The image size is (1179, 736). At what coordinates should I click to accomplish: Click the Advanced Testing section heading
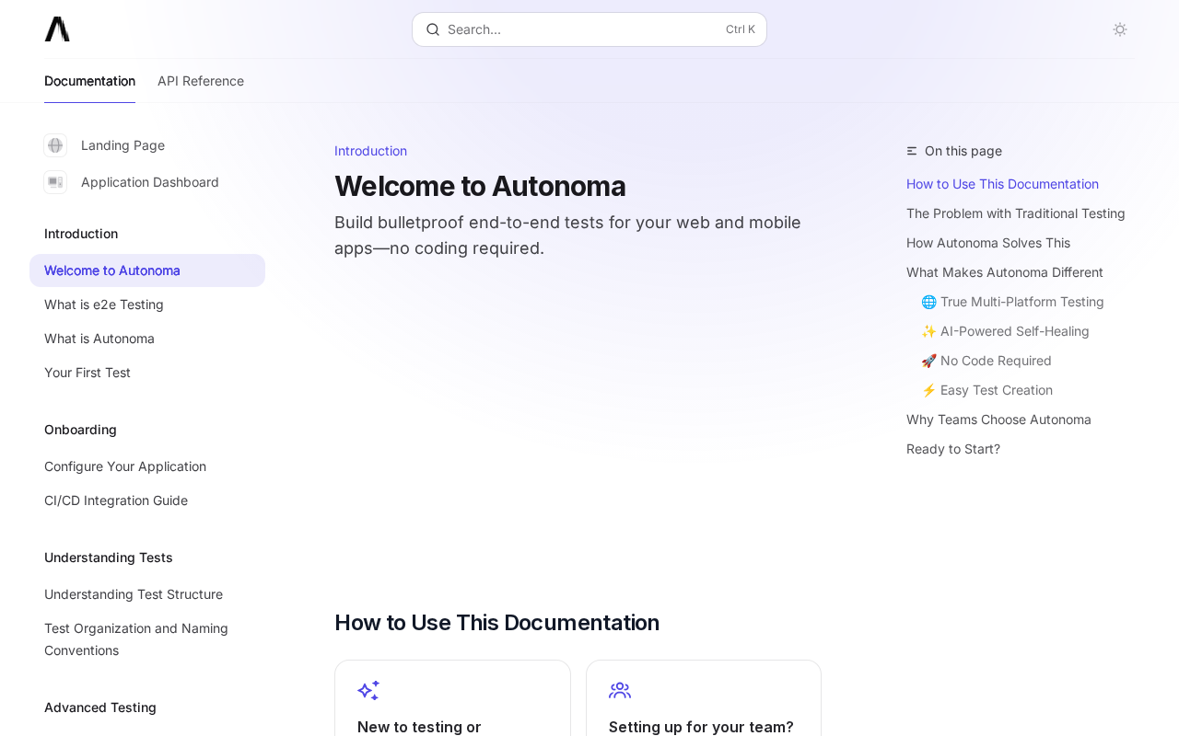pyautogui.click(x=100, y=707)
